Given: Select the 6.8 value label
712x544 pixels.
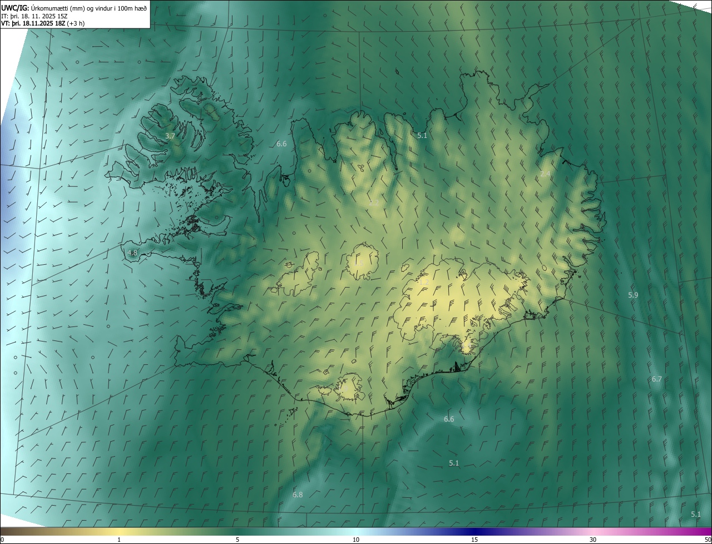Looking at the screenshot, I should point(298,494).
